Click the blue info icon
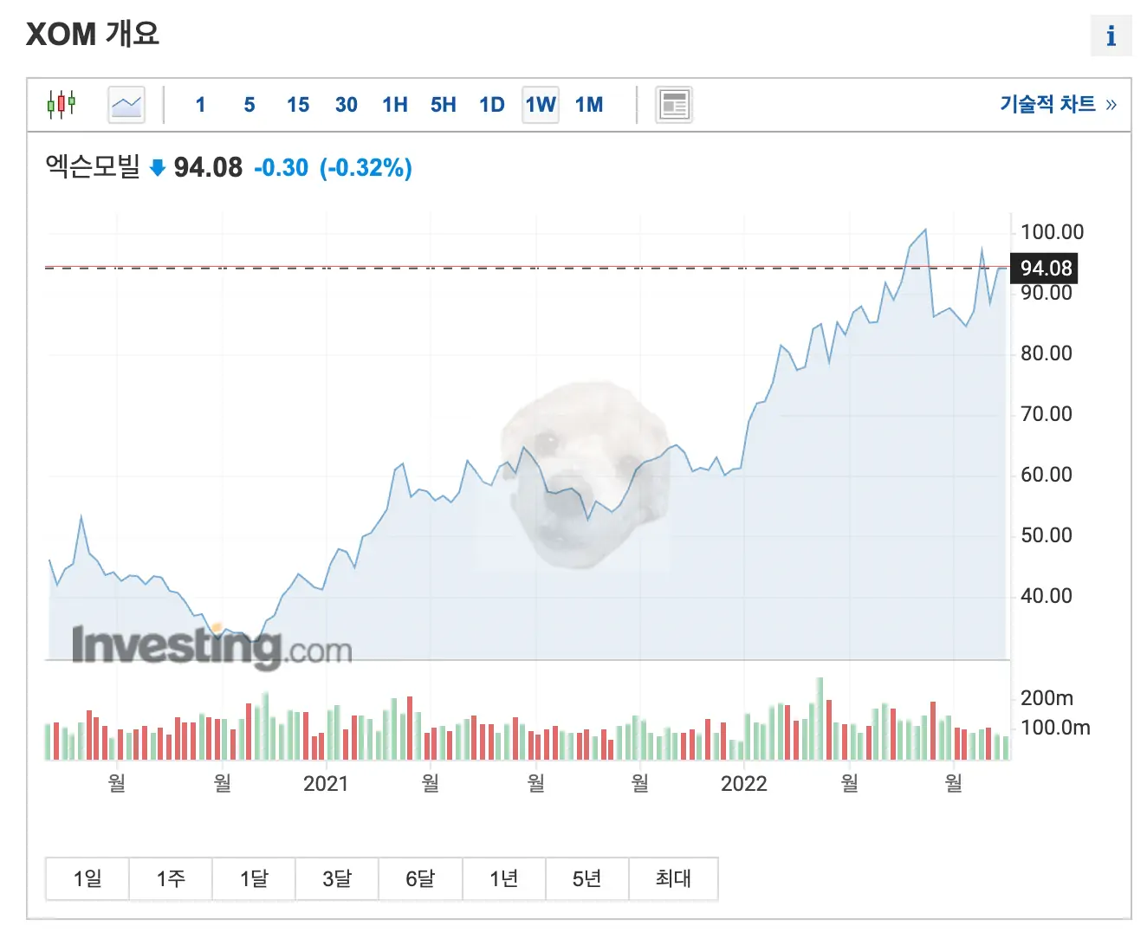The height and width of the screenshot is (939, 1147). (x=1111, y=36)
